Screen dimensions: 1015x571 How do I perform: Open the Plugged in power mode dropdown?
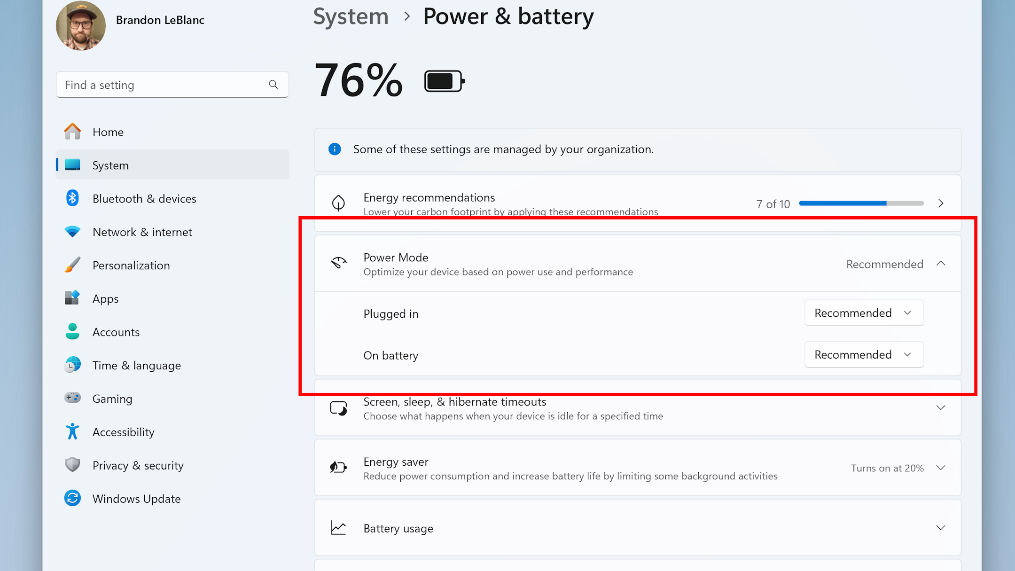coord(864,313)
